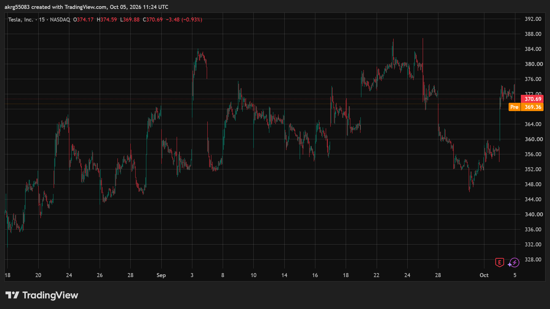Click the 328.00 price axis label
550x309 pixels.
(x=533, y=260)
